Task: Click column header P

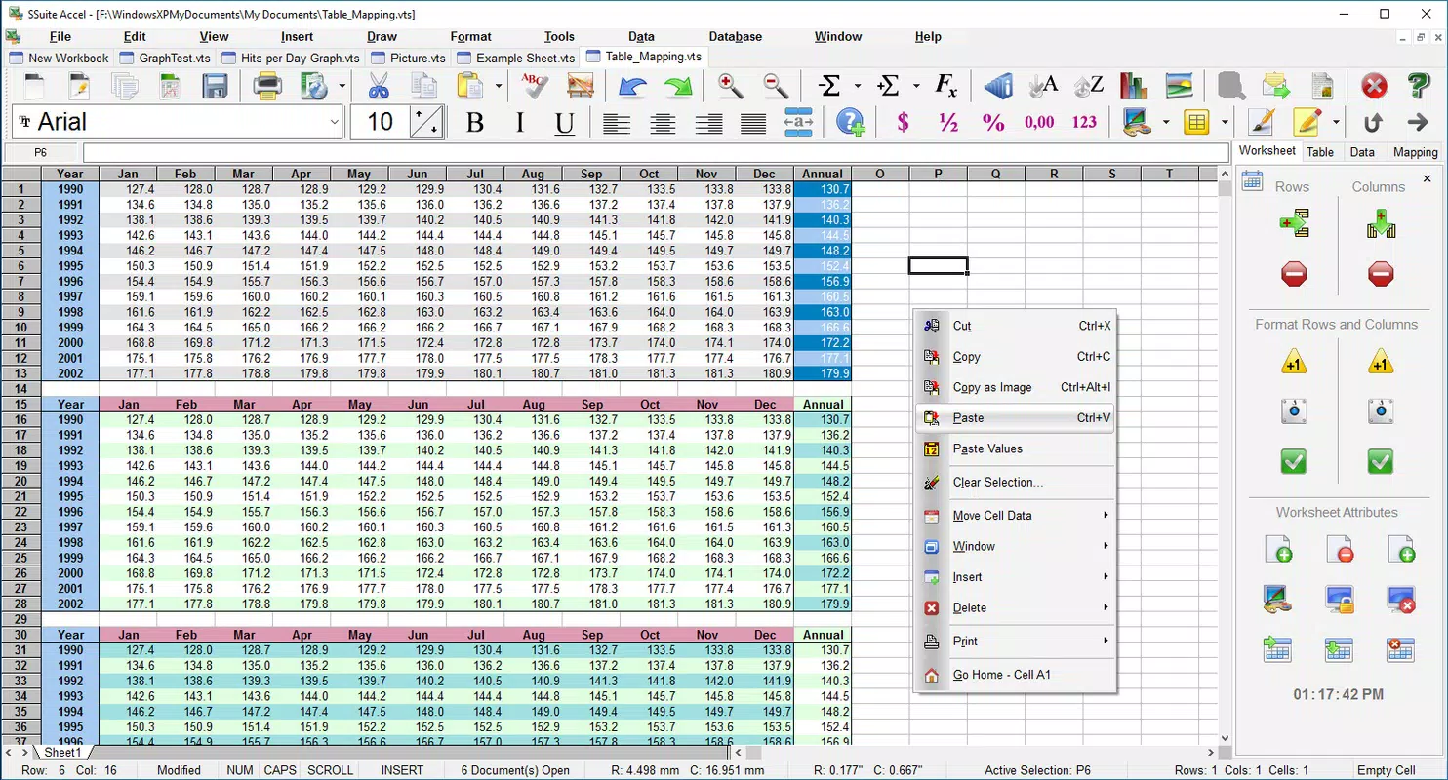Action: point(938,174)
